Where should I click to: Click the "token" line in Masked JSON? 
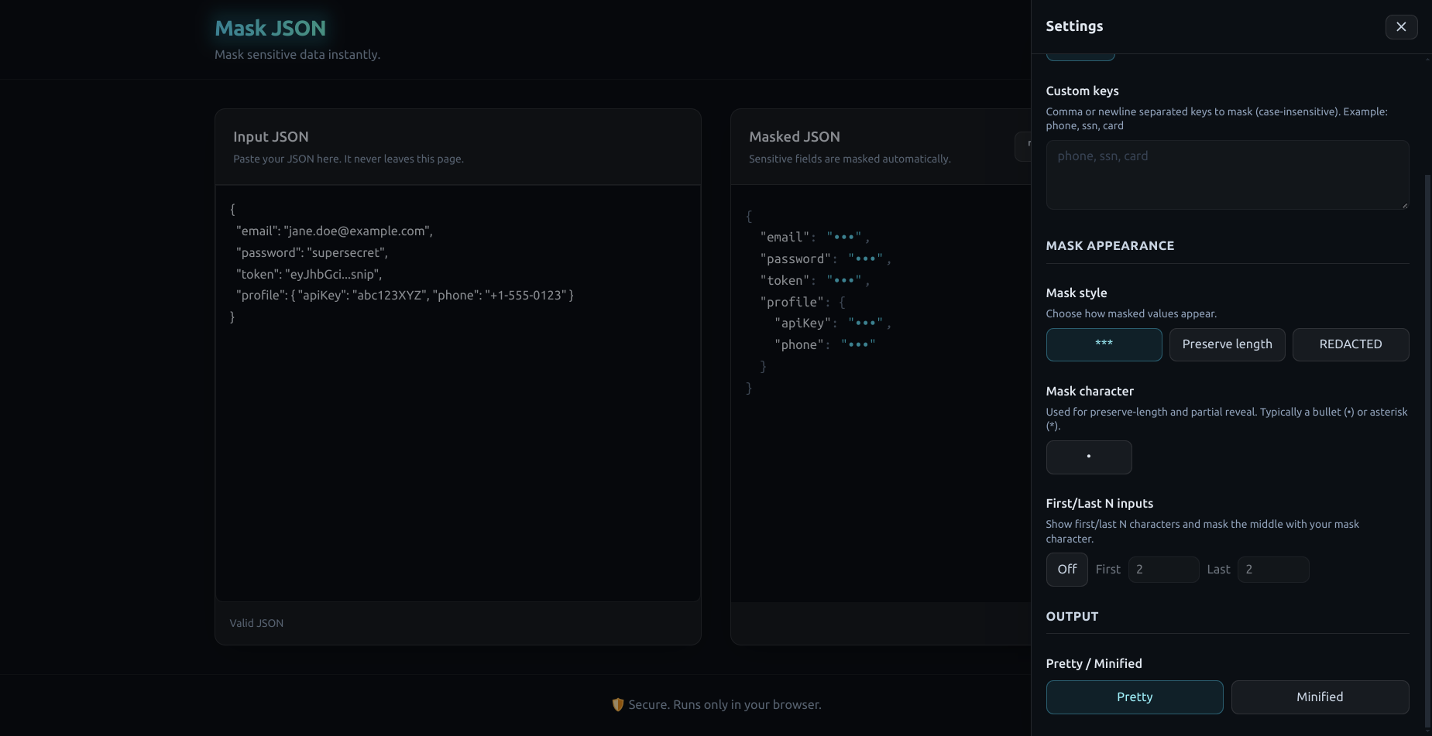(x=815, y=281)
